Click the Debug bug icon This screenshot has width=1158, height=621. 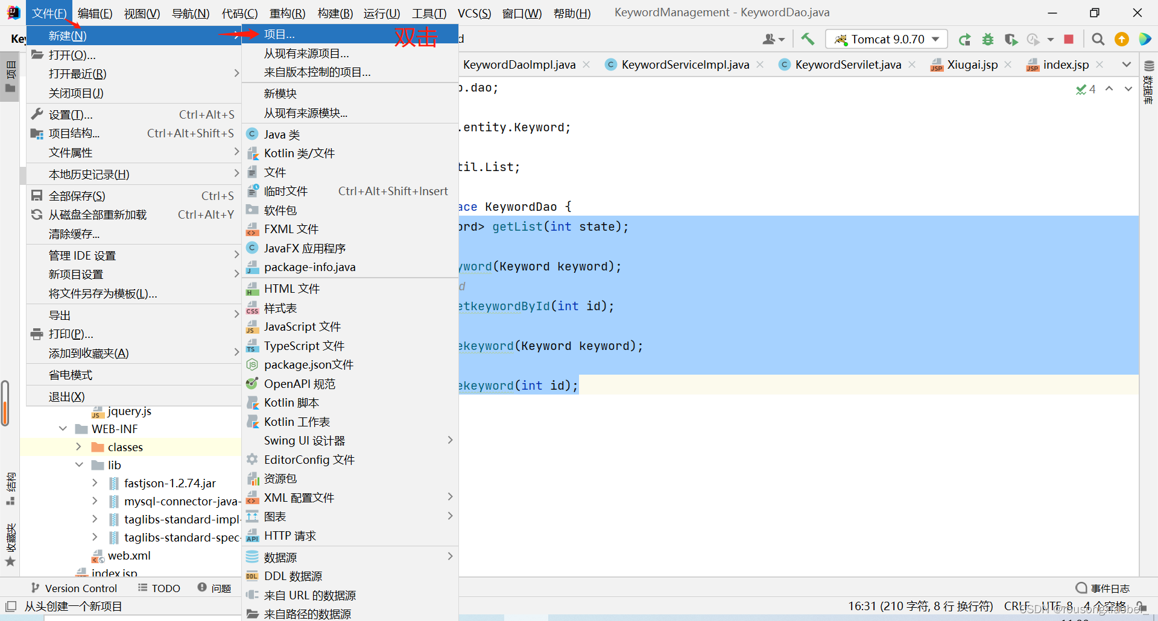pyautogui.click(x=988, y=39)
